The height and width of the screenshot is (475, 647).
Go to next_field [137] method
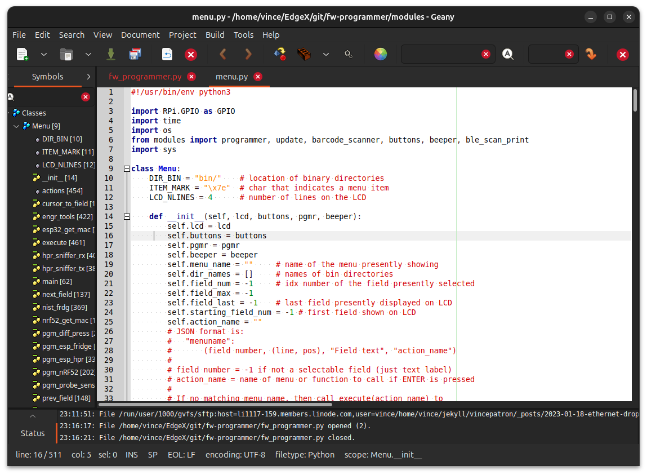pos(66,294)
